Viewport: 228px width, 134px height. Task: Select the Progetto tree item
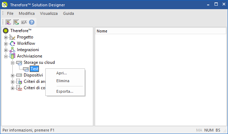pos(25,37)
